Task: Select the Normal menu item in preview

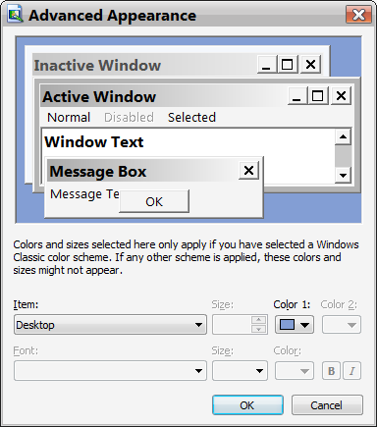Action: [69, 117]
